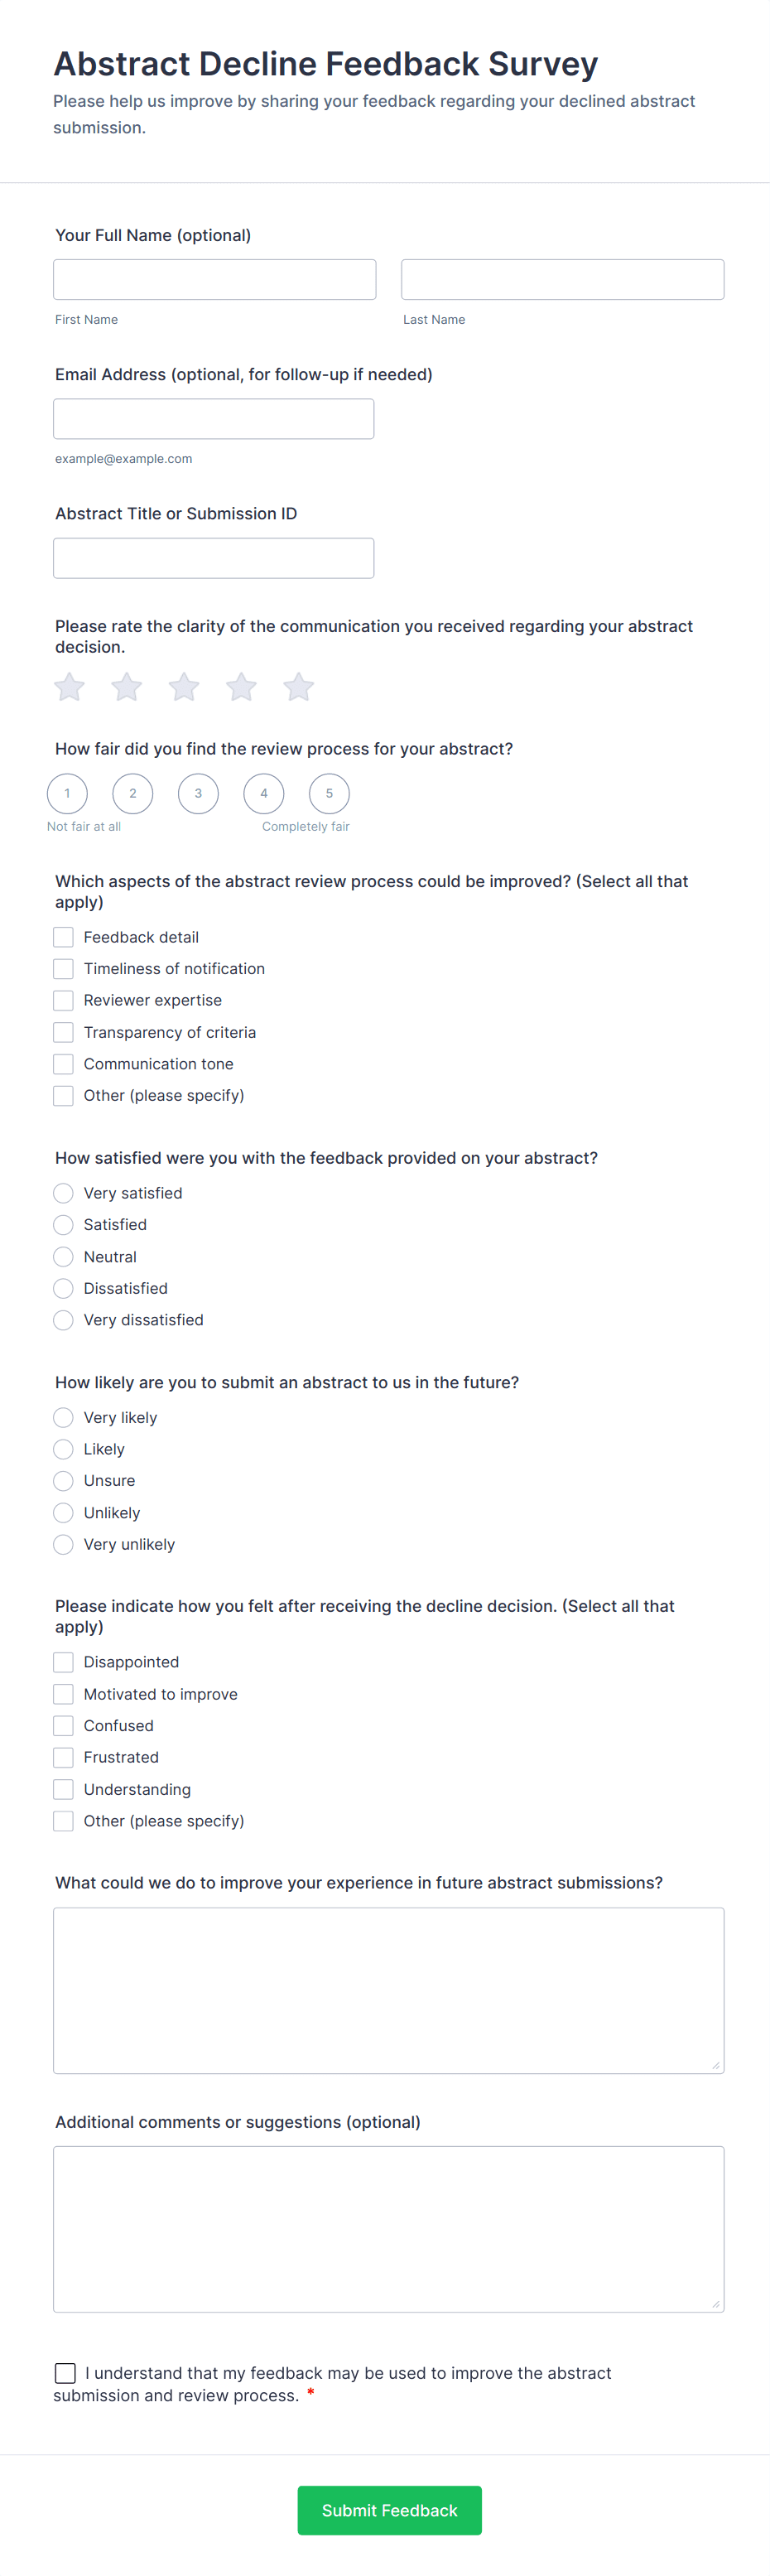Screen dimensions: 770x2576
Task: Select "3" on the fairness scale
Action: coord(198,793)
